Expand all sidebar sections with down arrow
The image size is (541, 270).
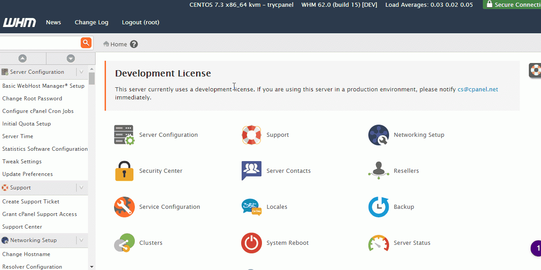[71, 58]
